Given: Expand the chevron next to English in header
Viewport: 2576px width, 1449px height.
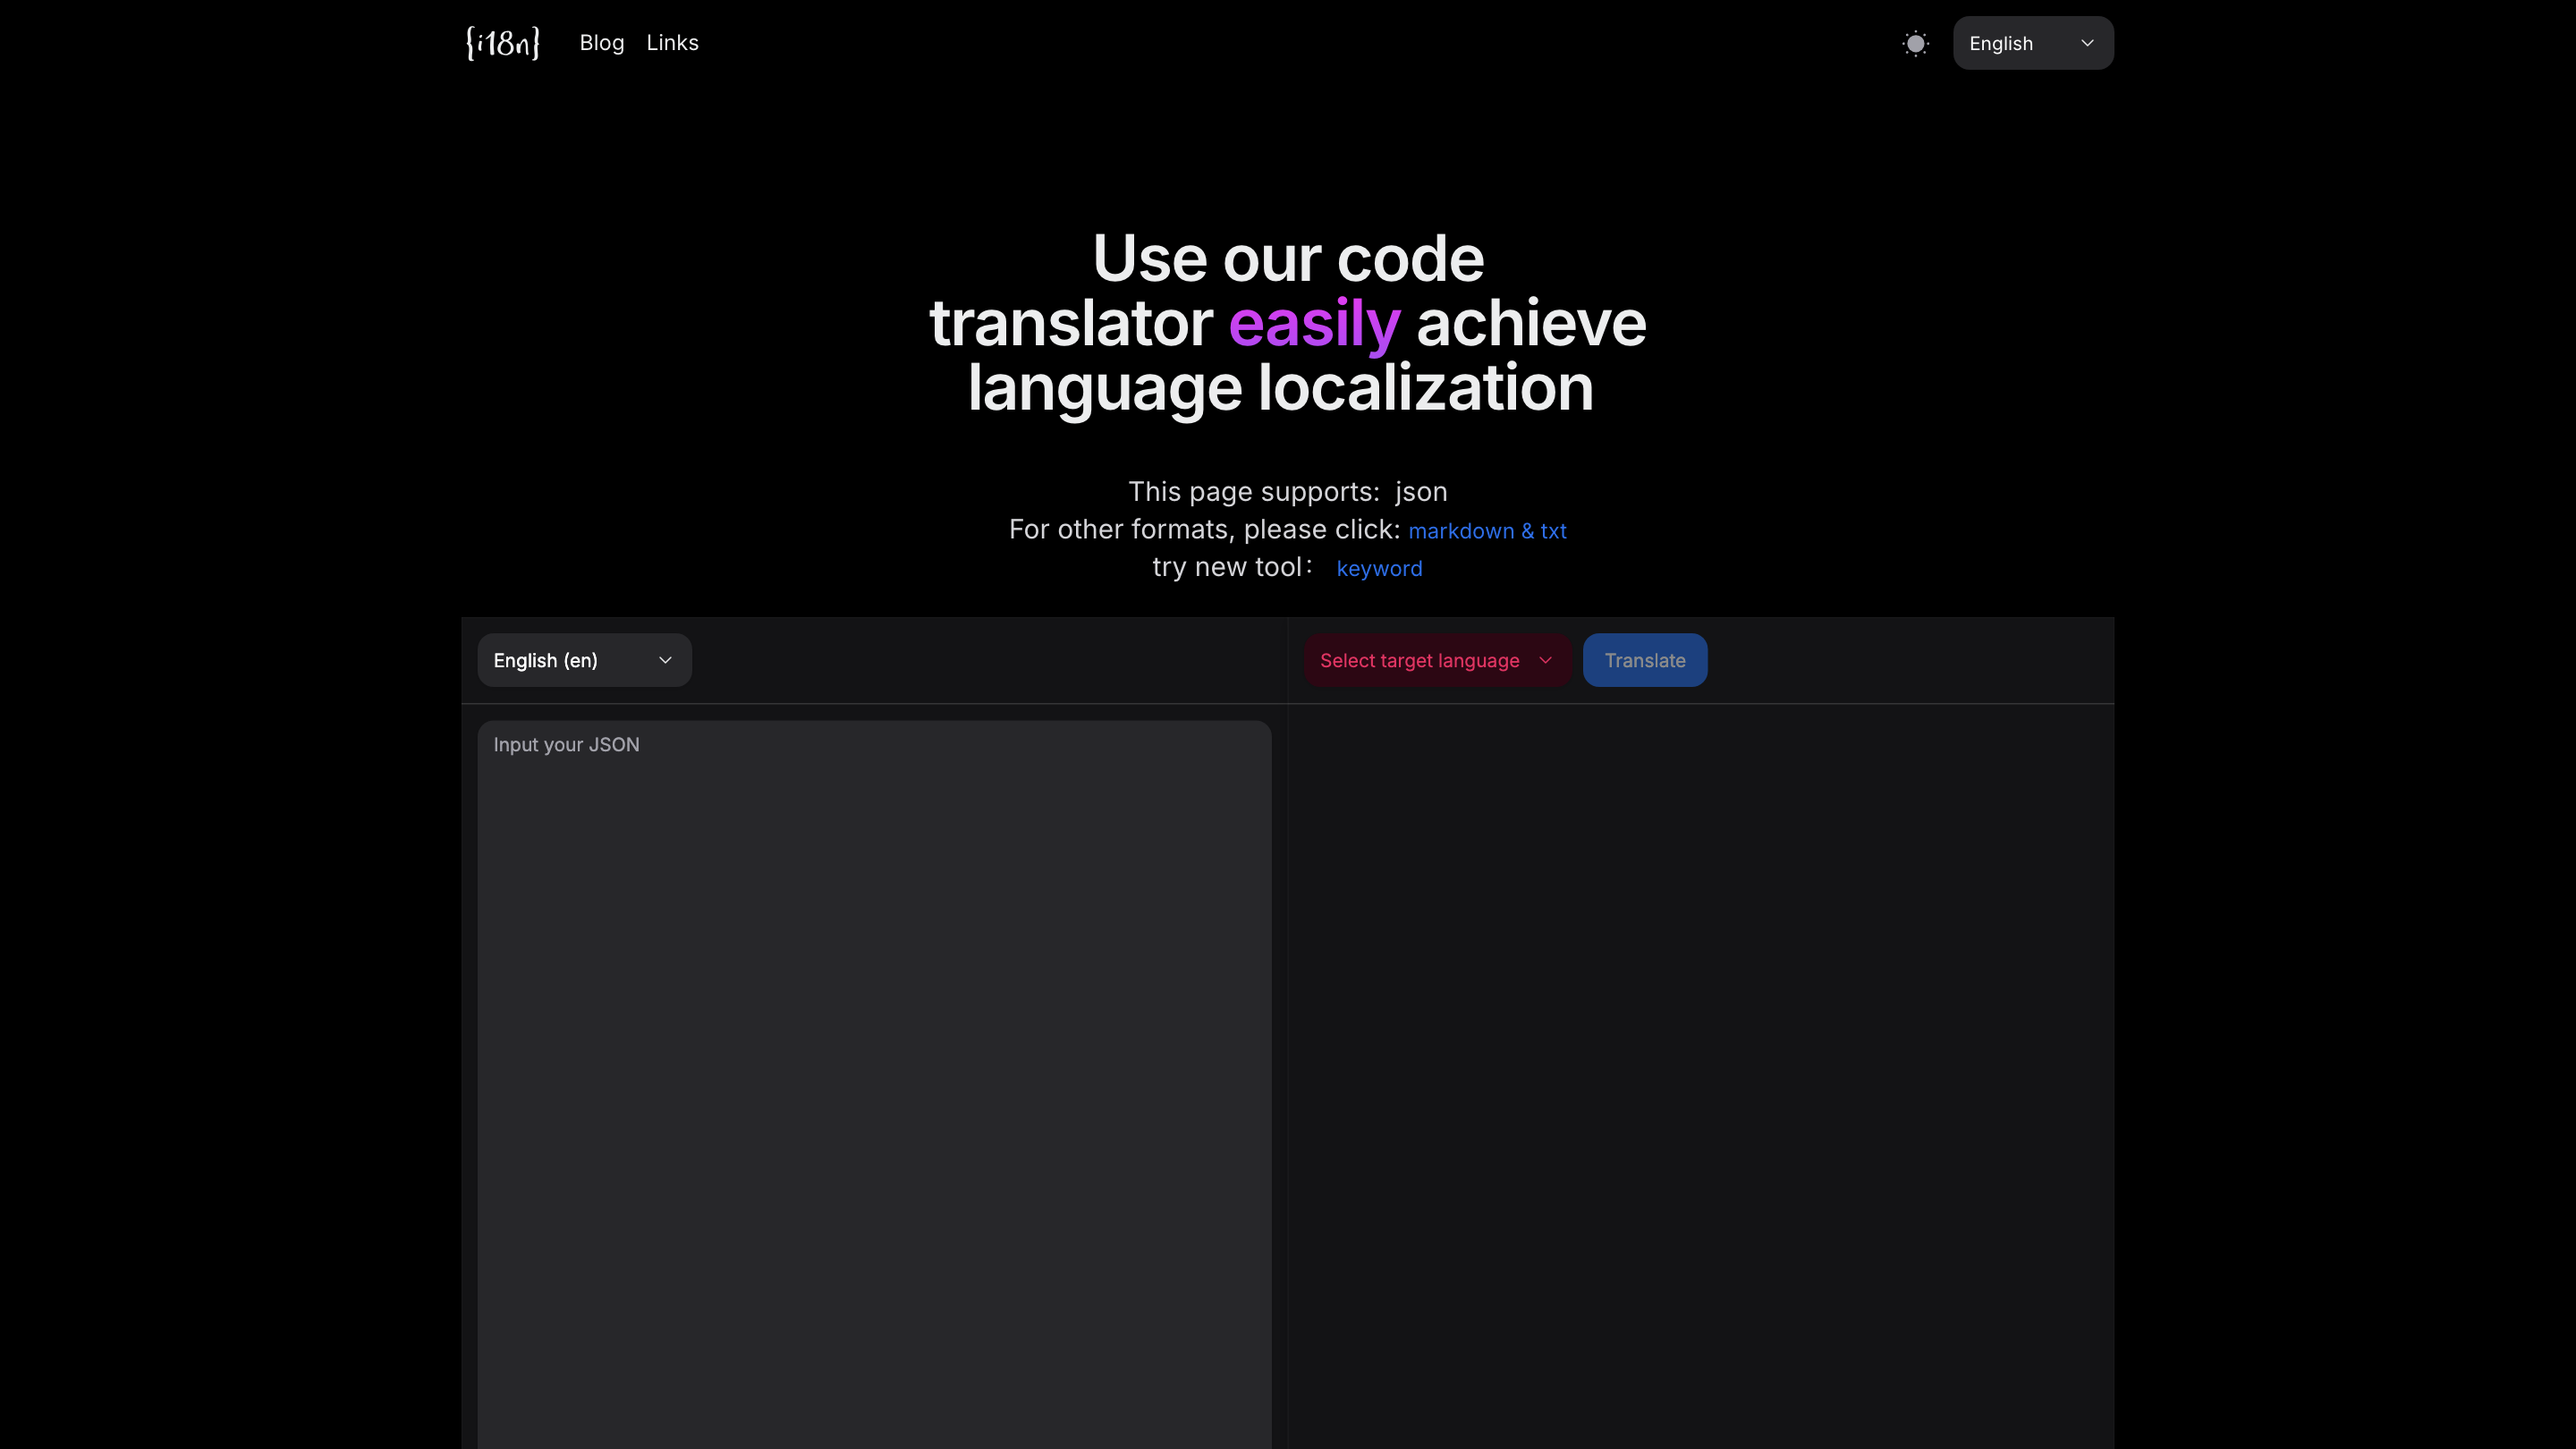Looking at the screenshot, I should [x=2087, y=43].
